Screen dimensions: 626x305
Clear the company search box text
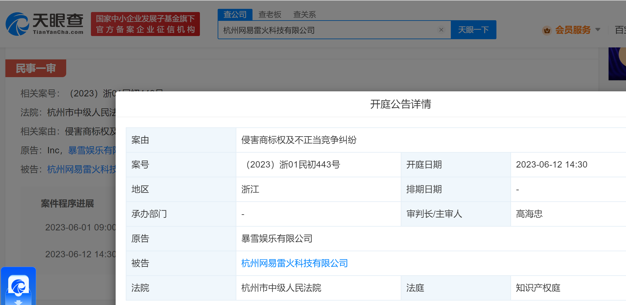(x=441, y=30)
